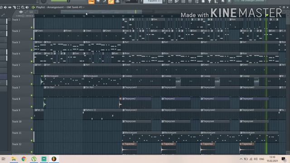
Task: Mute Track 2 using its green switch
Action: coord(32,39)
